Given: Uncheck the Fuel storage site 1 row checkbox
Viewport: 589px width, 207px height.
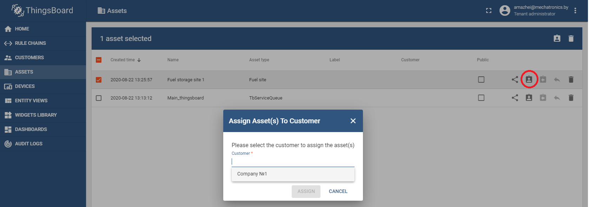Looking at the screenshot, I should pyautogui.click(x=99, y=80).
